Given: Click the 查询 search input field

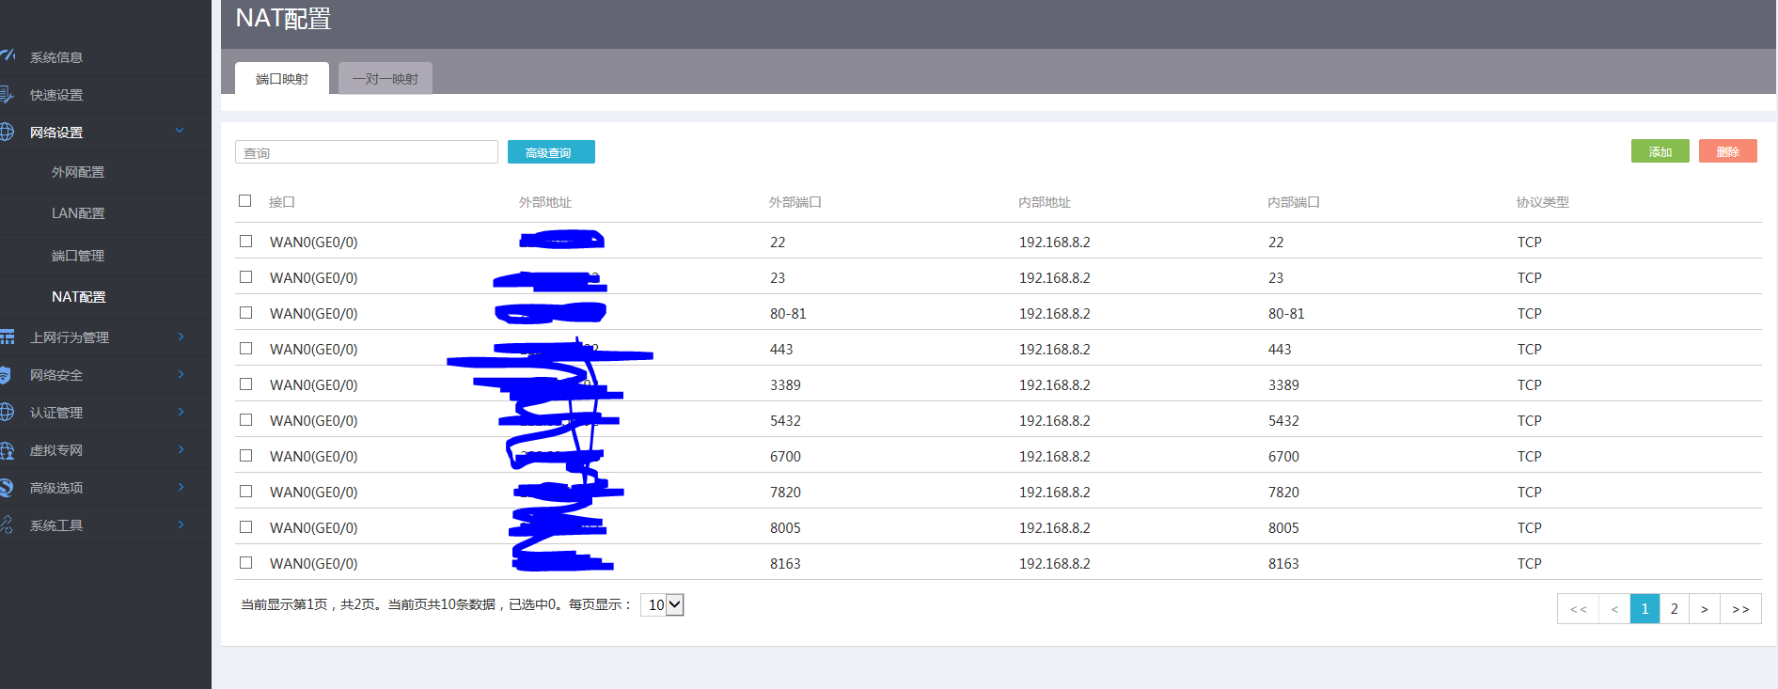Looking at the screenshot, I should point(367,152).
